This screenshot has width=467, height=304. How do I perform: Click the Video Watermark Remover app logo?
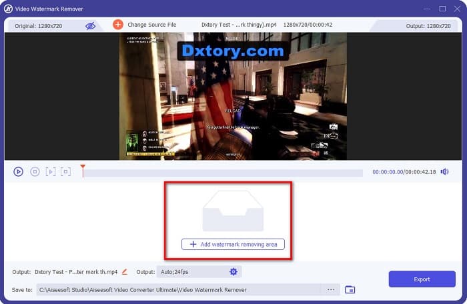(x=8, y=9)
